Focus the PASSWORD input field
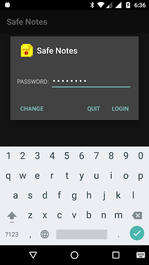Screen dimensions: 149x265 click(91, 82)
